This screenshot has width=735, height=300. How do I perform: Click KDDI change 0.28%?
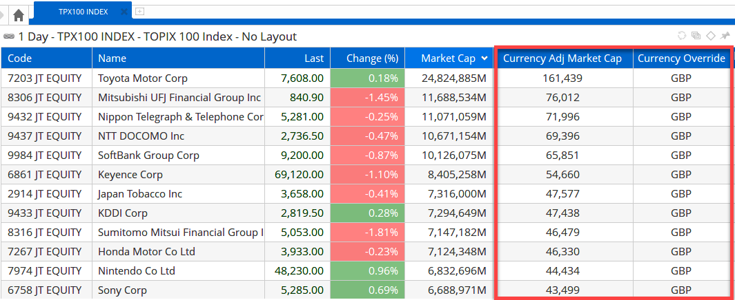367,213
